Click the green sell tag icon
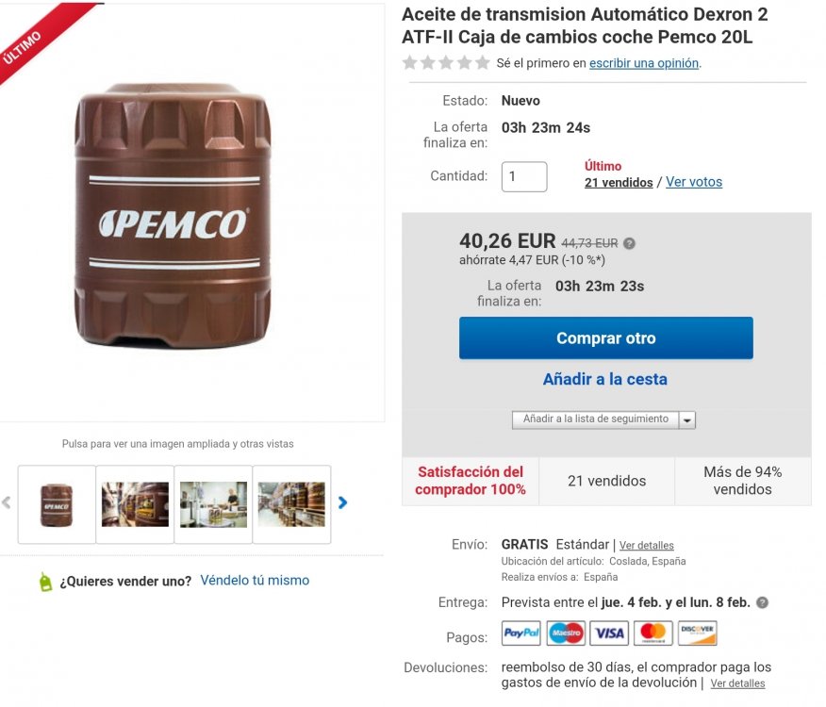This screenshot has width=826, height=707. 46,582
